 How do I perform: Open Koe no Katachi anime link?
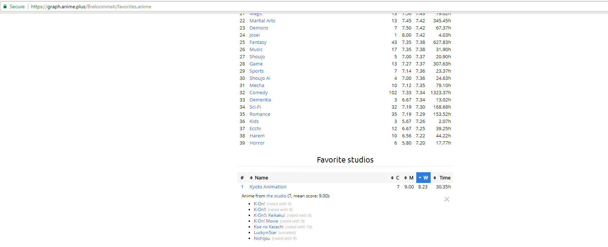click(x=268, y=227)
